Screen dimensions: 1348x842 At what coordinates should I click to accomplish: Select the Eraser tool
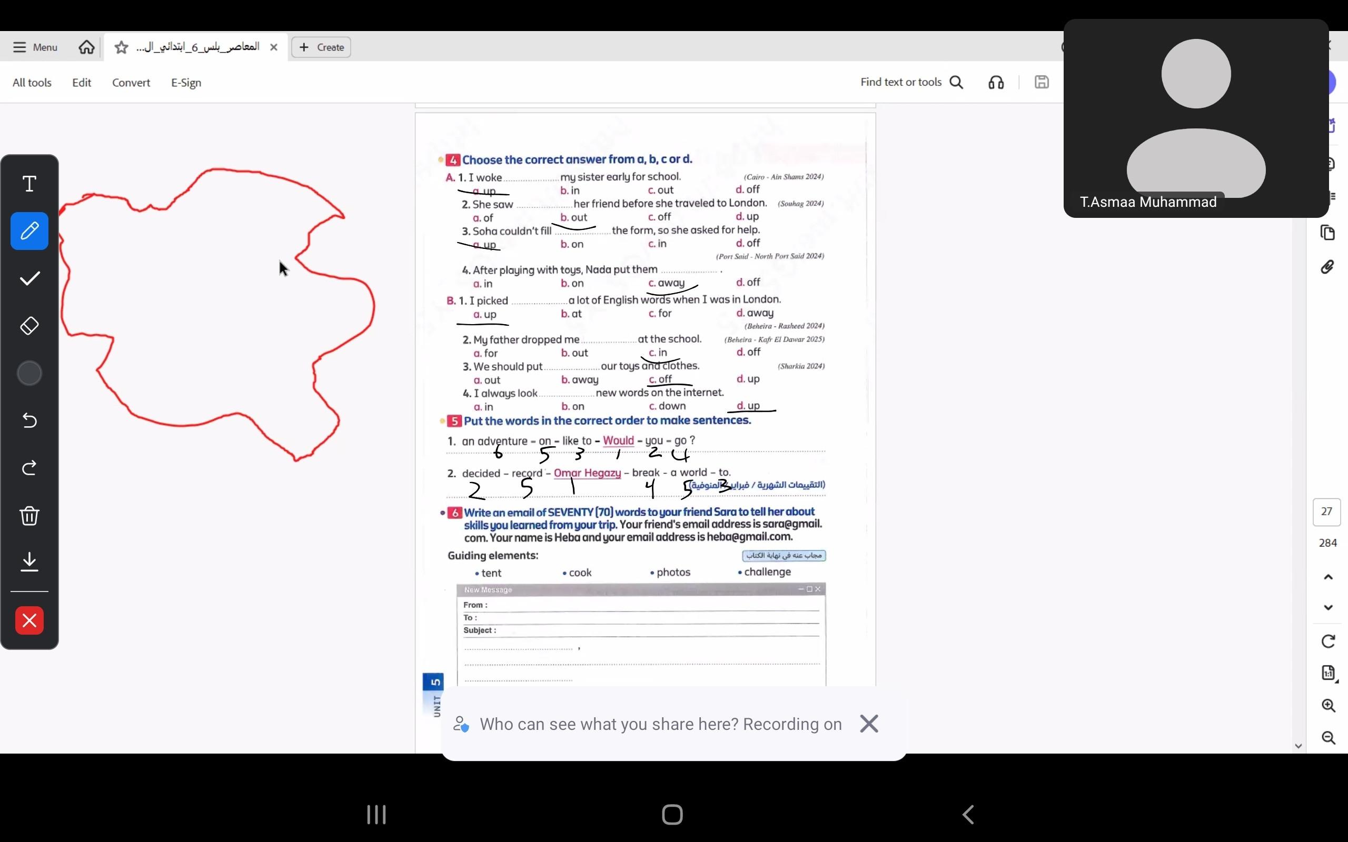coord(29,325)
